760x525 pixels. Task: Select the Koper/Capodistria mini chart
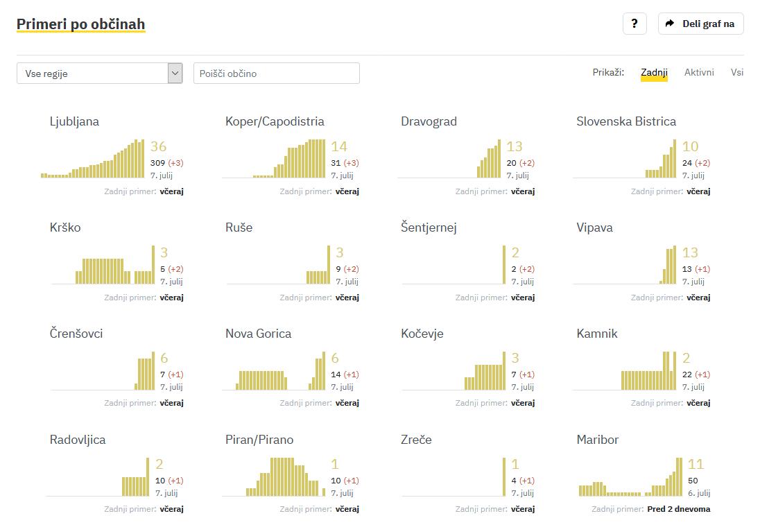(274, 160)
